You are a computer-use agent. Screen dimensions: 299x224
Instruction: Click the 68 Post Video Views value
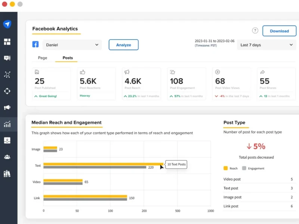point(220,81)
